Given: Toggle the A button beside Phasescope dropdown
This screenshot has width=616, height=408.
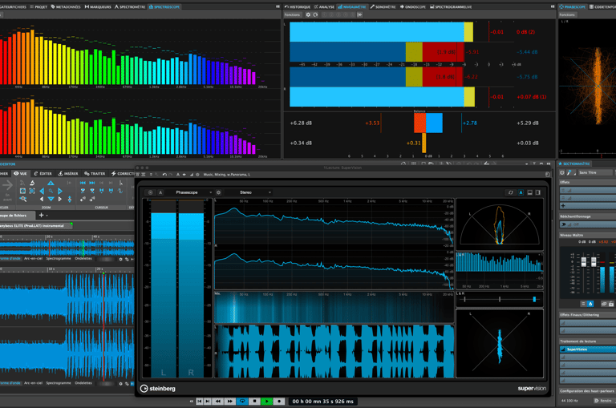Looking at the screenshot, I should click(x=160, y=192).
